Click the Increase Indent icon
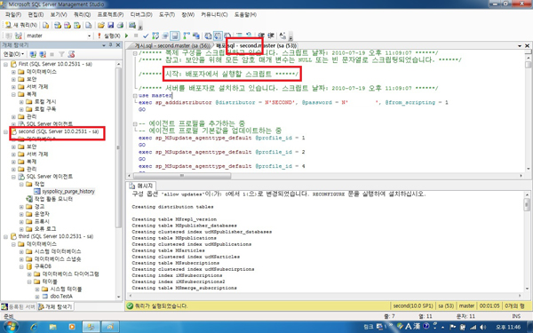 click(271, 36)
